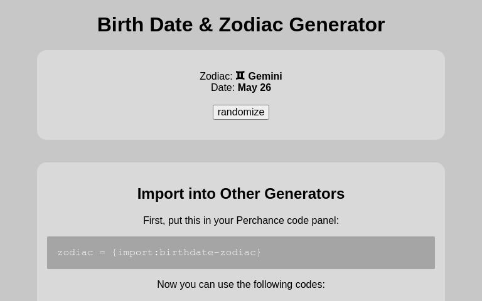Click the "Date:" label text
This screenshot has height=301, width=482.
coord(223,88)
